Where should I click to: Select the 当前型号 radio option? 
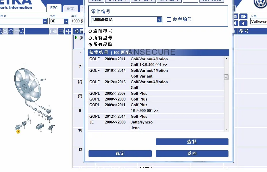(90, 31)
